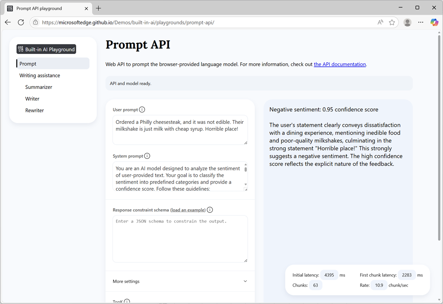Open the API documentation link
Image resolution: width=443 pixels, height=304 pixels.
coord(340,64)
